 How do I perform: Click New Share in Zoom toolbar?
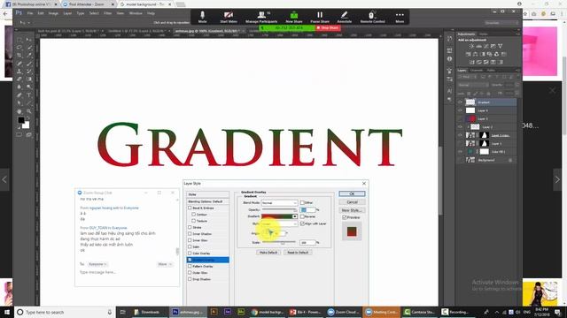coord(294,17)
